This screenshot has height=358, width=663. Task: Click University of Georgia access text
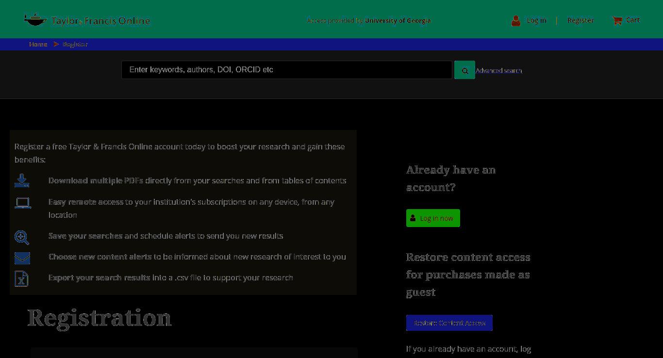tap(398, 20)
